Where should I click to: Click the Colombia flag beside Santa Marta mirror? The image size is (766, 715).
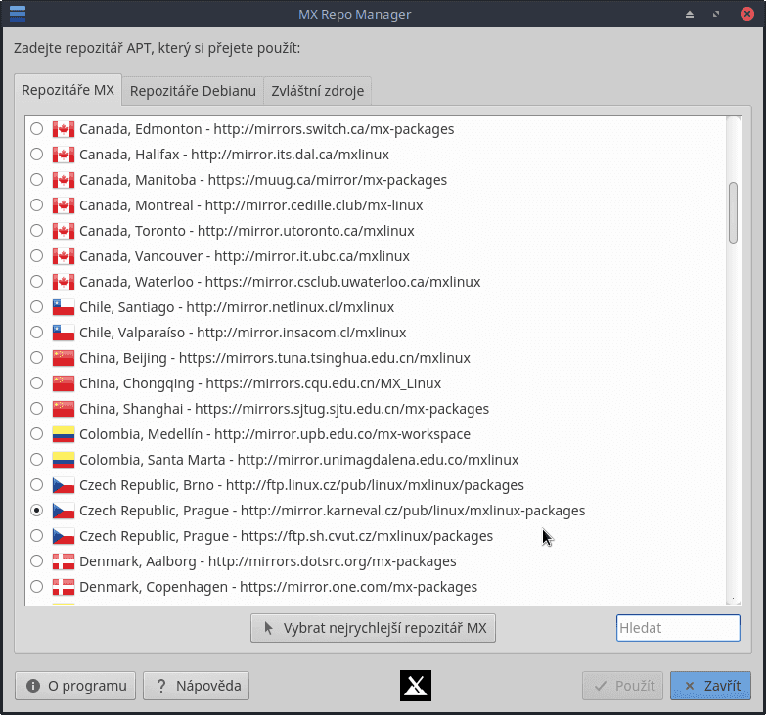tap(64, 459)
